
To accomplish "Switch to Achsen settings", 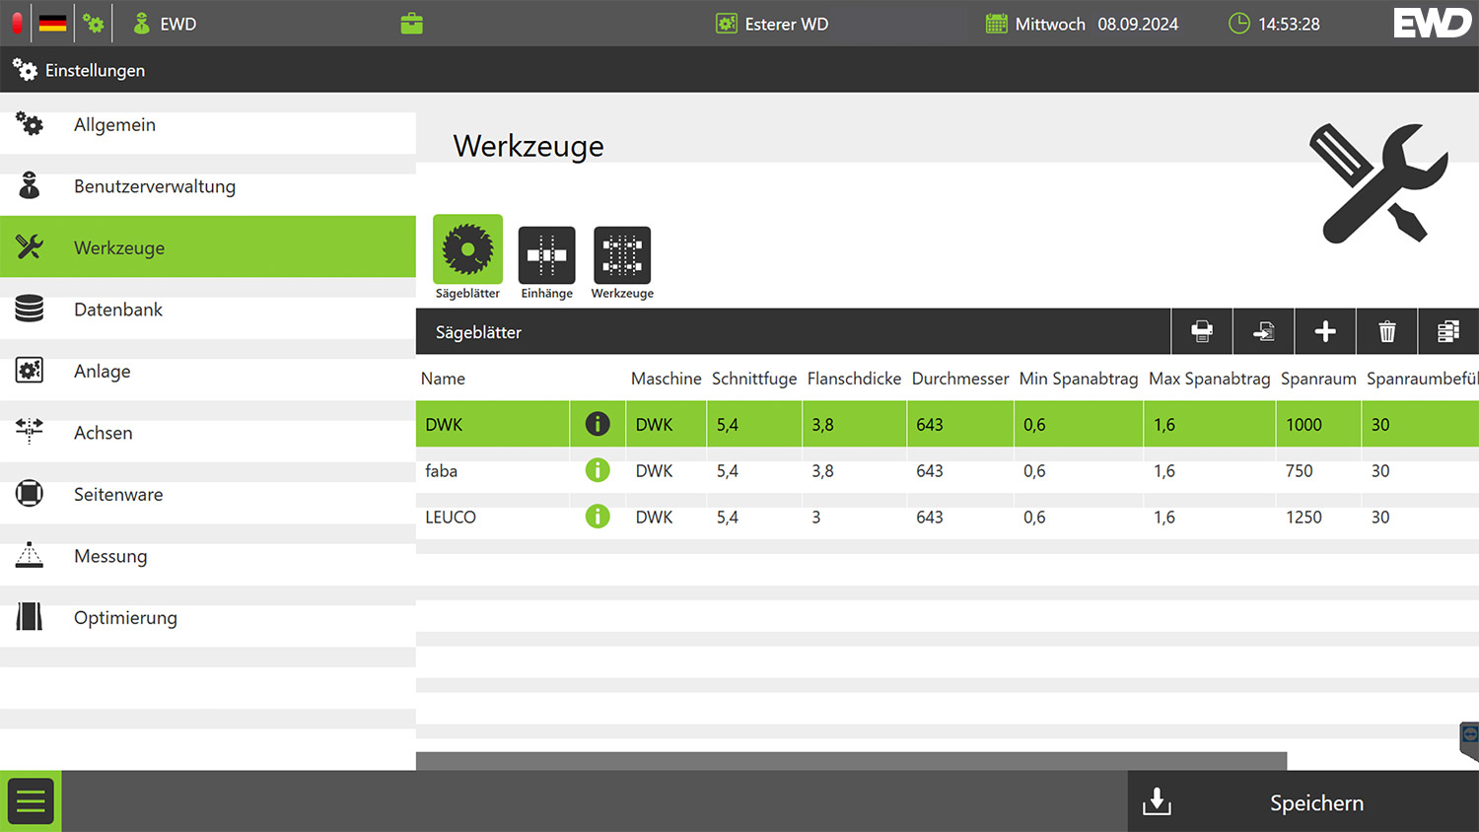I will tap(104, 433).
